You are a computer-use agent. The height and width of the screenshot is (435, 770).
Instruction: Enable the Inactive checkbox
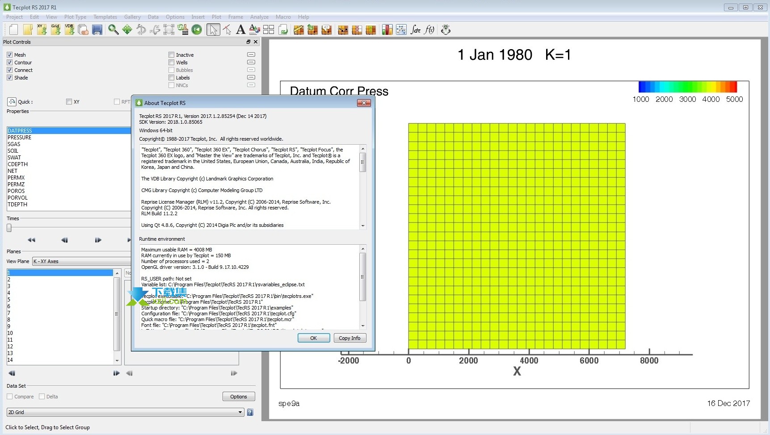pyautogui.click(x=171, y=55)
